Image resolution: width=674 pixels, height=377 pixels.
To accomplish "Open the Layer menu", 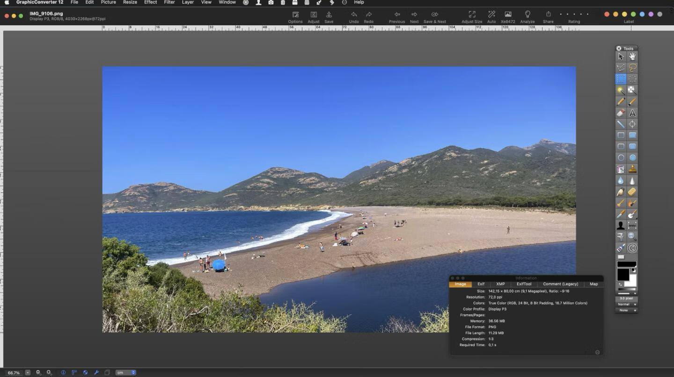I will [188, 2].
